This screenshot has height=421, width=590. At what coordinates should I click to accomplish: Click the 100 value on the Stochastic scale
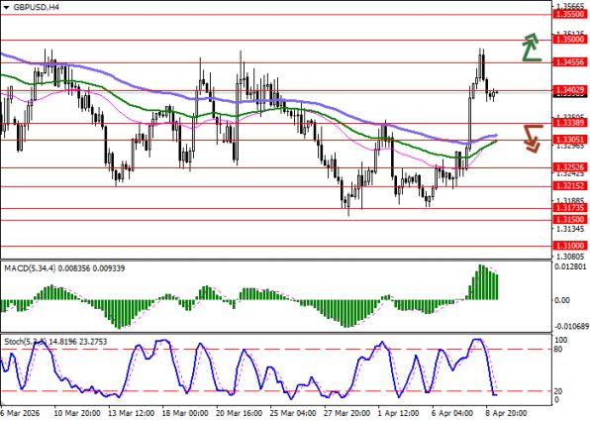(561, 340)
